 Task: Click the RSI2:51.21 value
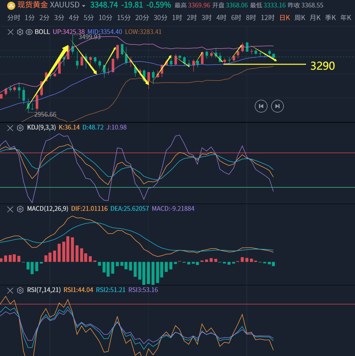[111, 290]
